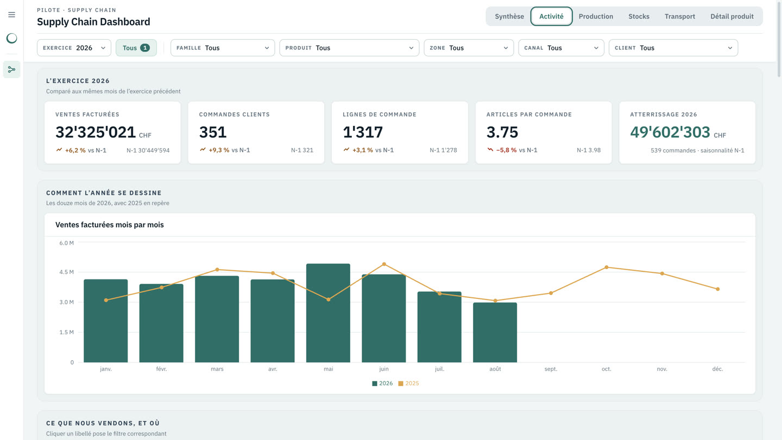Click the 2025 line point for sept.

pos(551,294)
